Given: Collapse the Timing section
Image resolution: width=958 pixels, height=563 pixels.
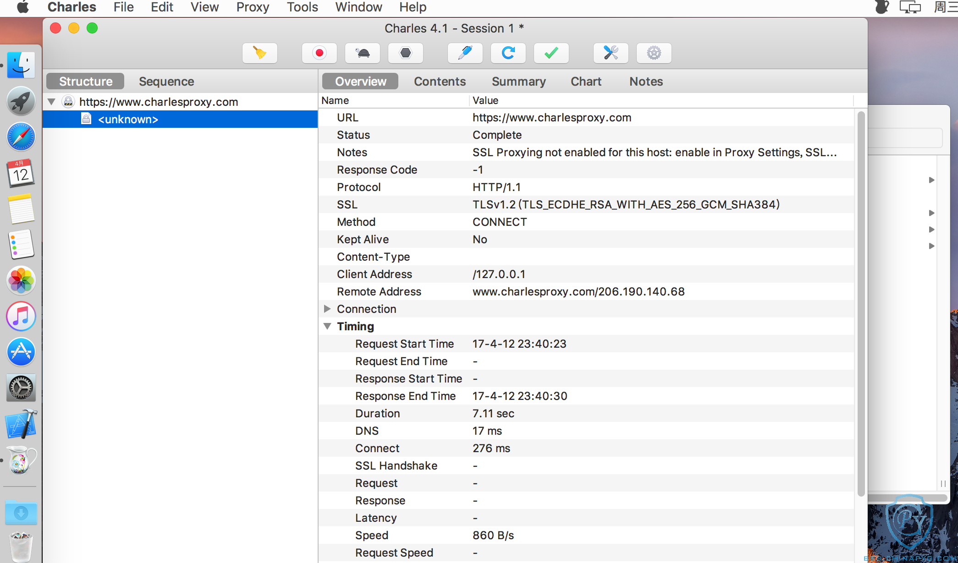Looking at the screenshot, I should (327, 326).
